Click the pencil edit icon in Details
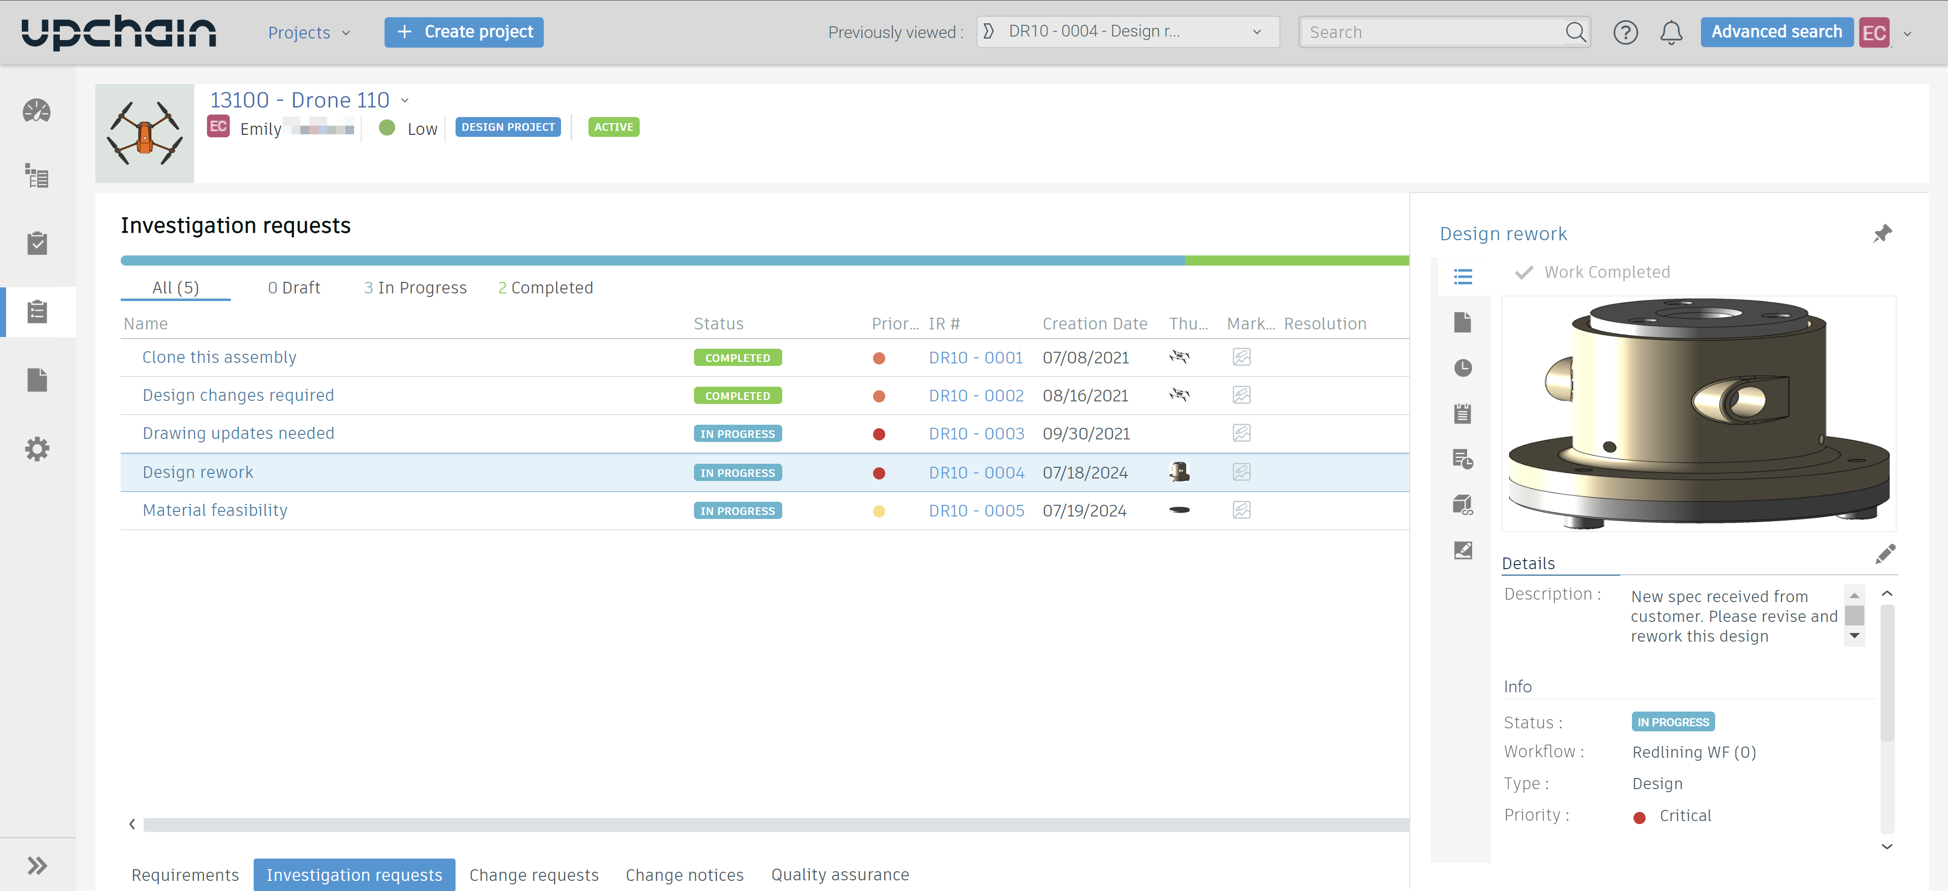This screenshot has height=891, width=1948. (1885, 554)
